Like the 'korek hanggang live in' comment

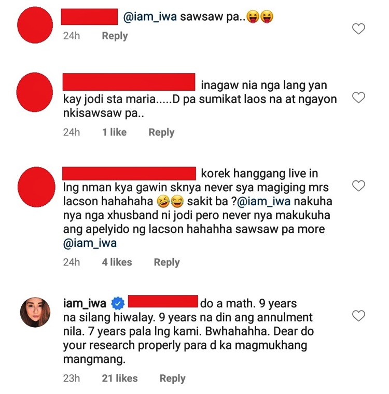358,186
